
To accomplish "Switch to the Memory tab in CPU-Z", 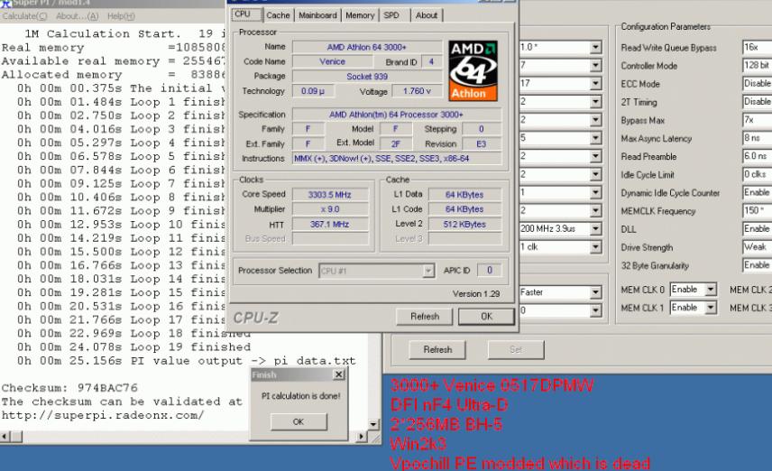I will tap(360, 15).
